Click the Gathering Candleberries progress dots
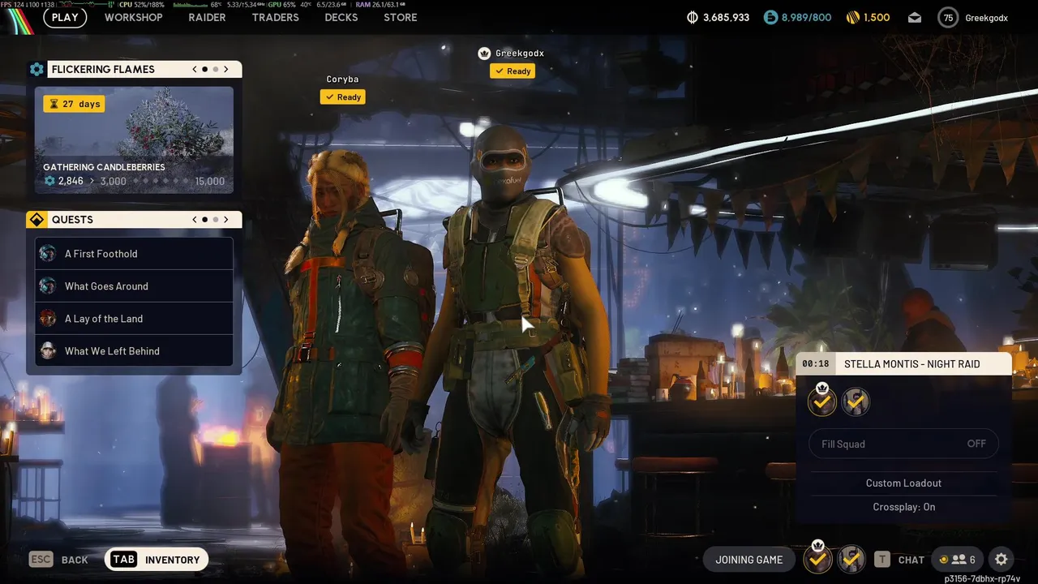The width and height of the screenshot is (1038, 584). 161,182
